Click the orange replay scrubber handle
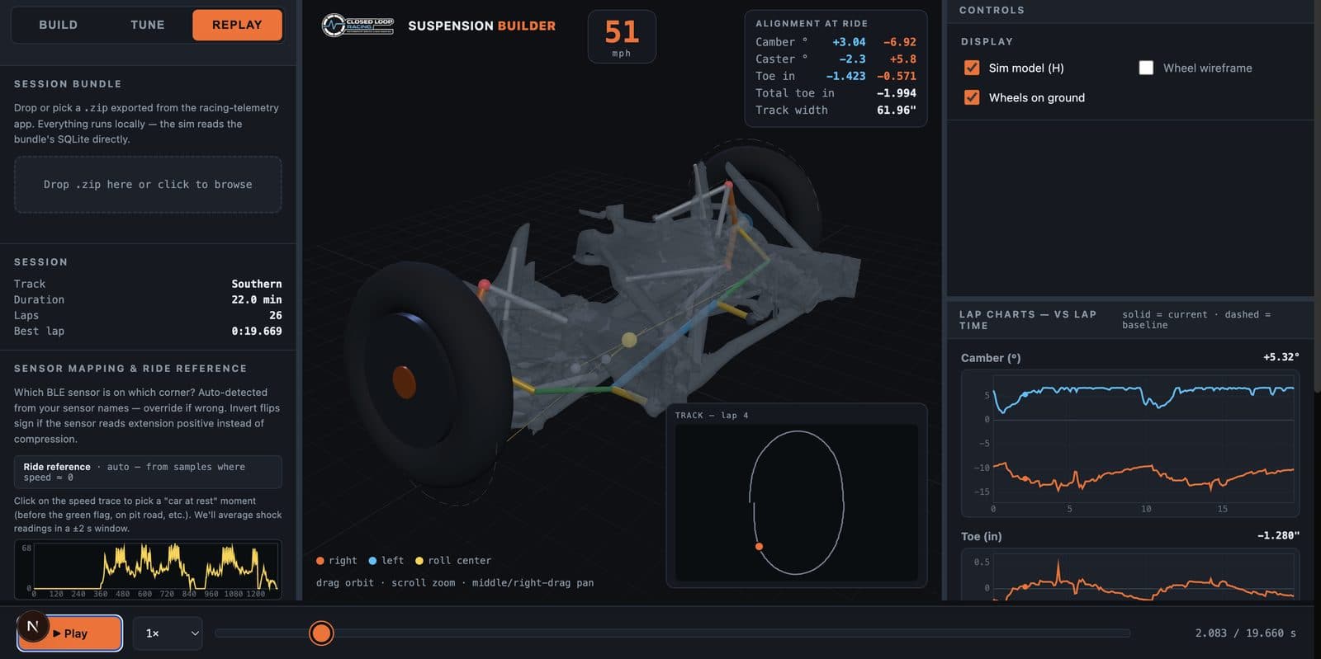Viewport: 1321px width, 659px height. (x=321, y=633)
